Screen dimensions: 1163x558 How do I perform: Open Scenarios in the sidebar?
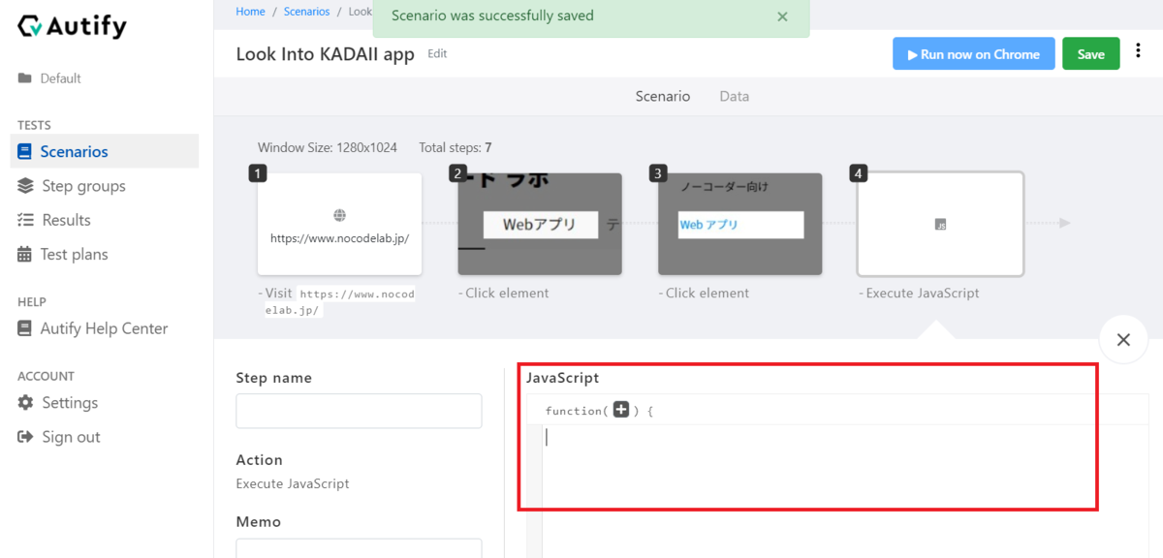pos(105,151)
